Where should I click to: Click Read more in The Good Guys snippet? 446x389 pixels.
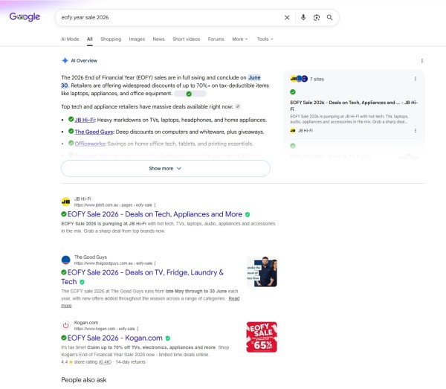[234, 298]
